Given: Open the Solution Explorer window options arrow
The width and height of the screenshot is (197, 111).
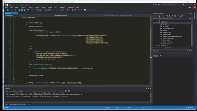Looking at the screenshot, I should pyautogui.click(x=188, y=13).
